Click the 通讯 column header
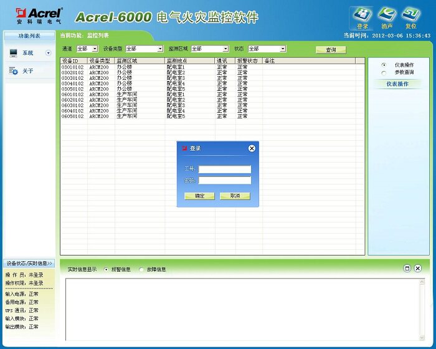Viewport: 436px width, 349px height. (225, 61)
